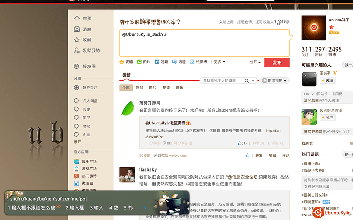This screenshot has width=353, height=220.
Task: Choose candidate 2.输入框 in IME bar
Action: tap(75, 208)
